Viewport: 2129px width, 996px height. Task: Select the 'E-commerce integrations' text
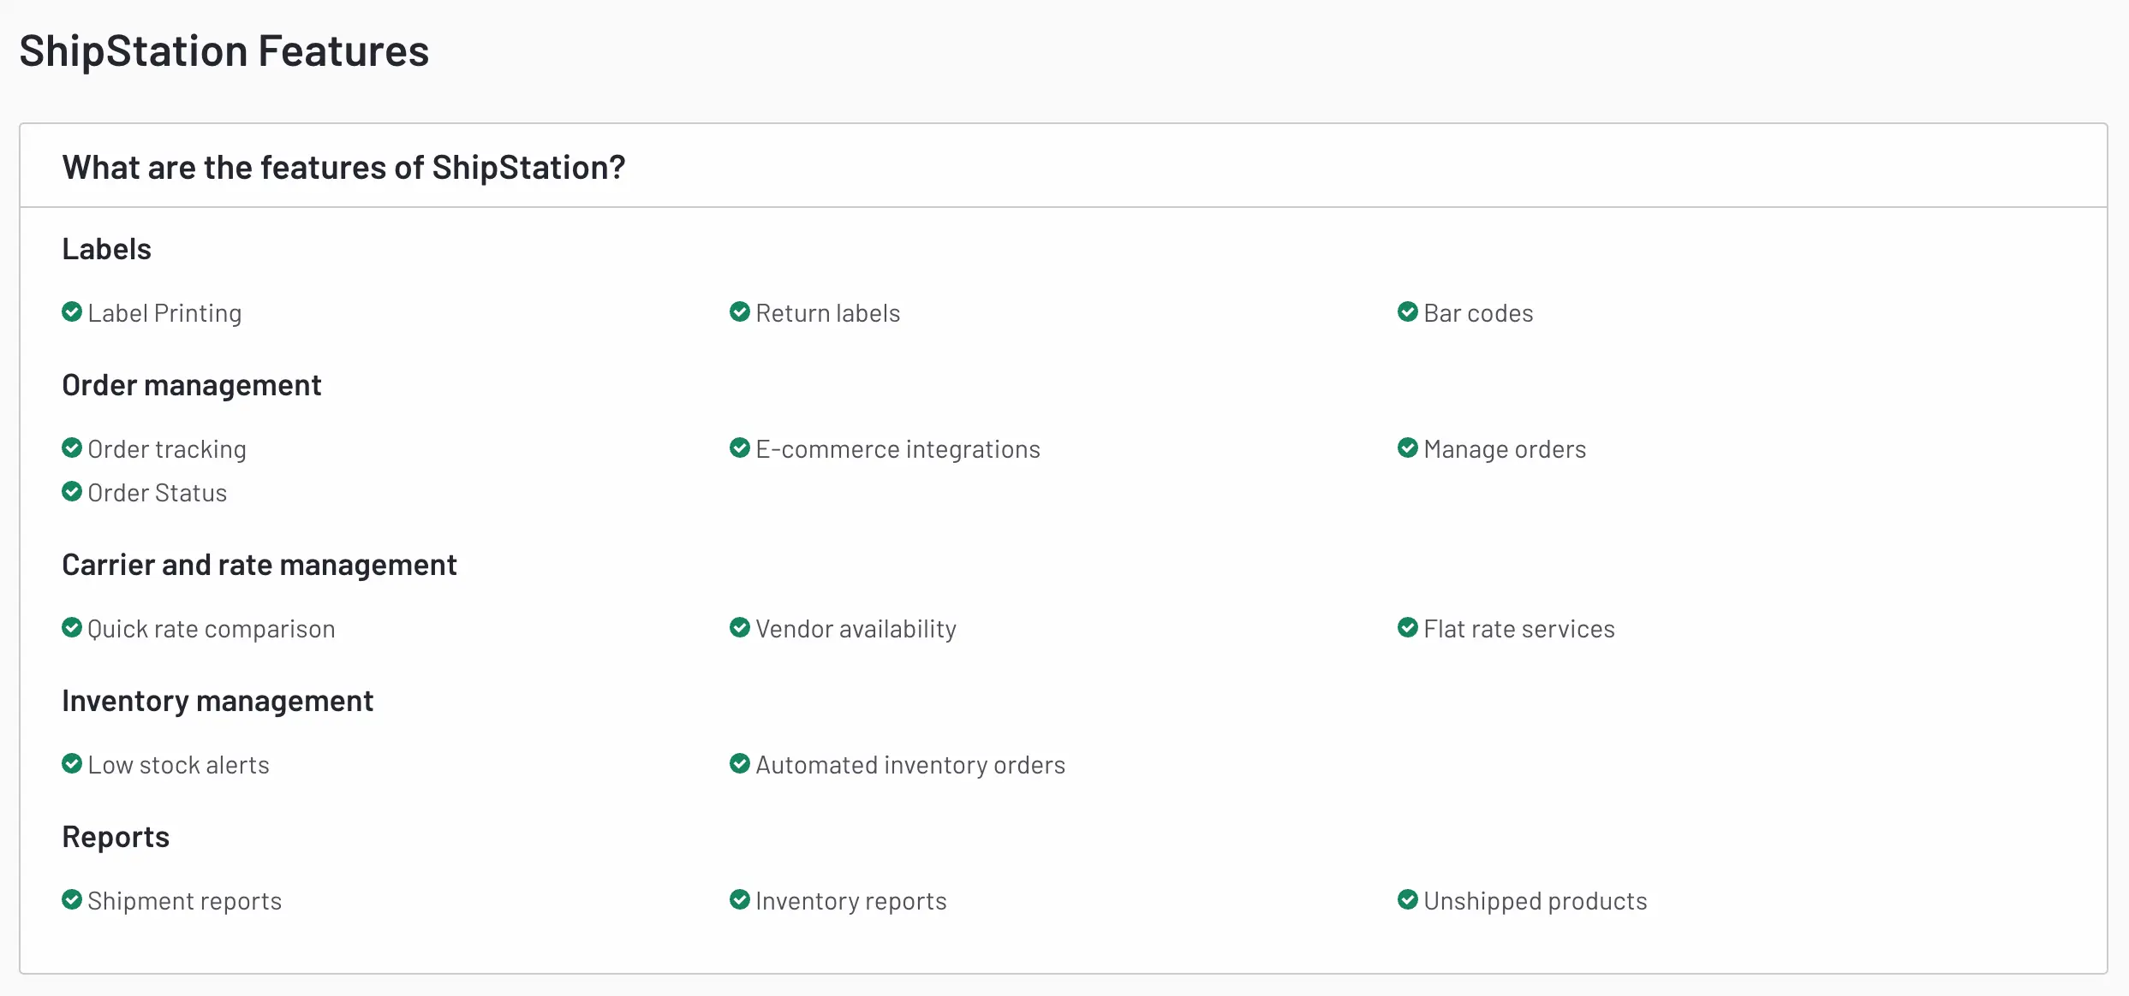[898, 449]
